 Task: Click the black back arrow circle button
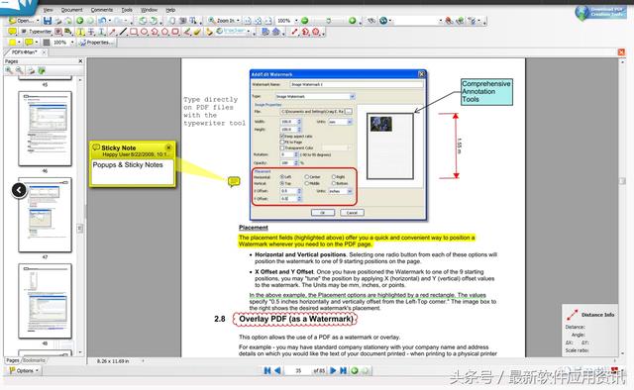(19, 190)
